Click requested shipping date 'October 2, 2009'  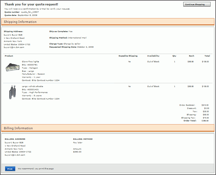[x=85, y=47]
